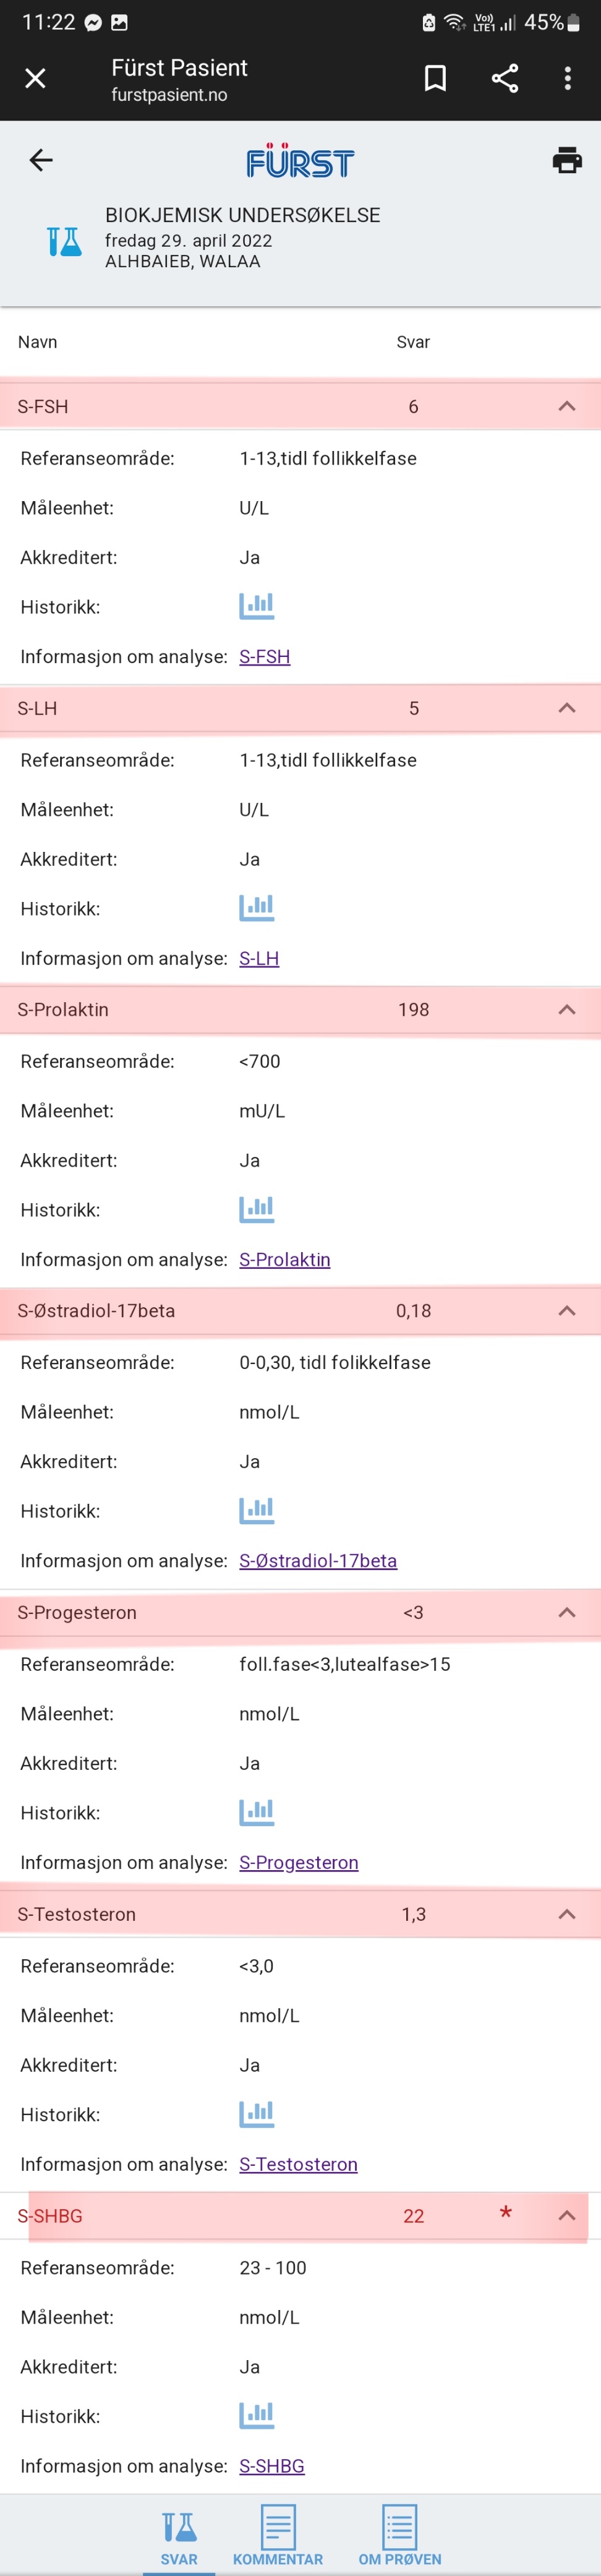Open browser three-dot overflow menu
The width and height of the screenshot is (601, 2576).
click(x=568, y=78)
